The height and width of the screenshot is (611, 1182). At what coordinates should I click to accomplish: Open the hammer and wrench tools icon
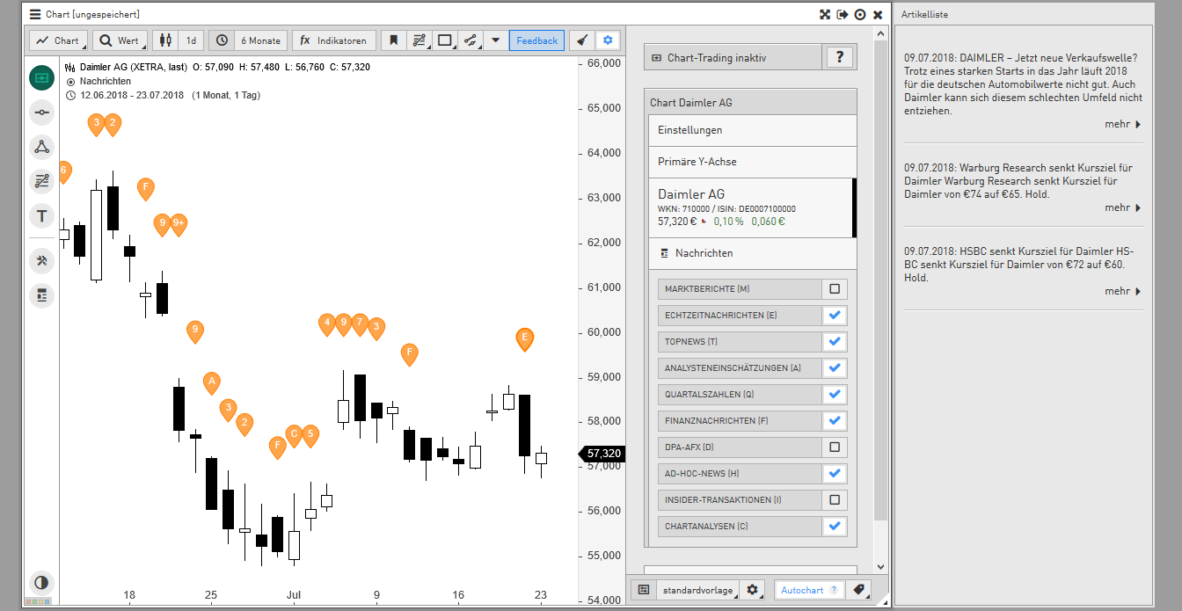click(x=41, y=260)
